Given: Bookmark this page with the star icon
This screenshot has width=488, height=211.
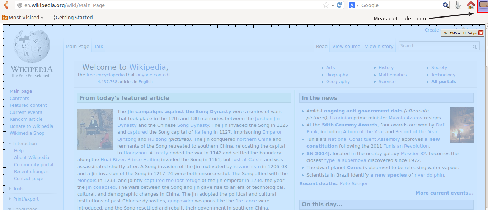Looking at the screenshot, I should pos(326,5).
